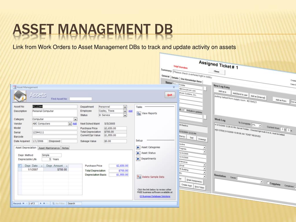Click the Description field Personal Computer
The image size is (296, 222).
(x=55, y=113)
